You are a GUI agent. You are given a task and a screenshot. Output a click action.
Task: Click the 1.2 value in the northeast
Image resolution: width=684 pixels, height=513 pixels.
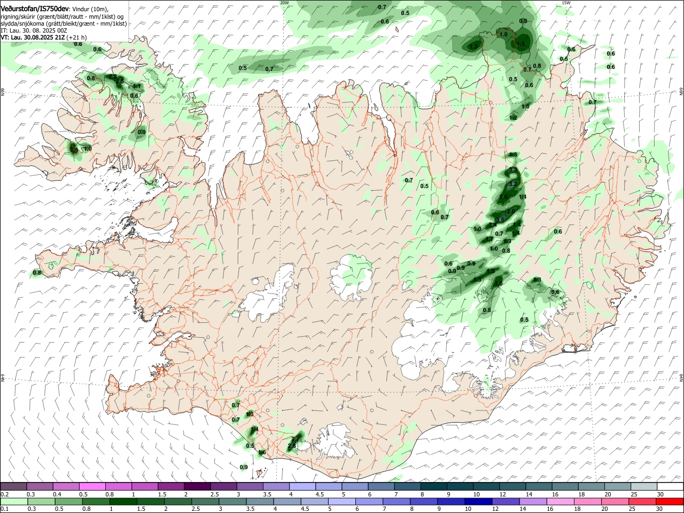point(514,117)
